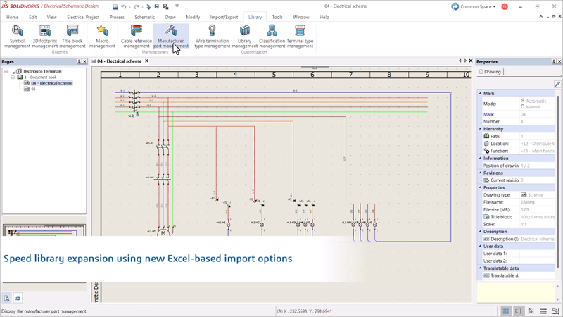Collapse Distribute Terminals tree node
The image size is (563, 317).
tap(6, 71)
